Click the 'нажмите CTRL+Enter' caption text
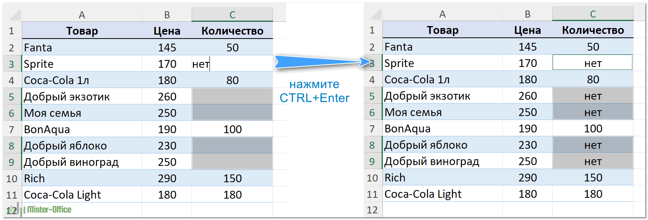 click(x=315, y=91)
